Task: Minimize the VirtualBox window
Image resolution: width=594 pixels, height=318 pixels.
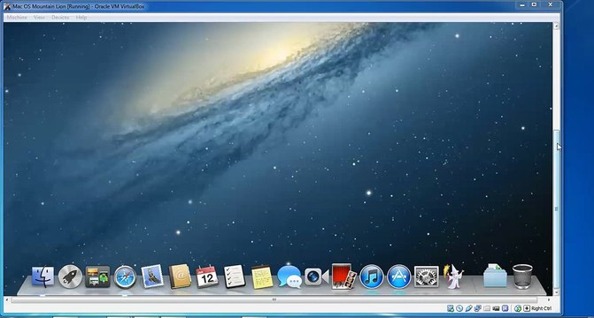Action: (522, 5)
